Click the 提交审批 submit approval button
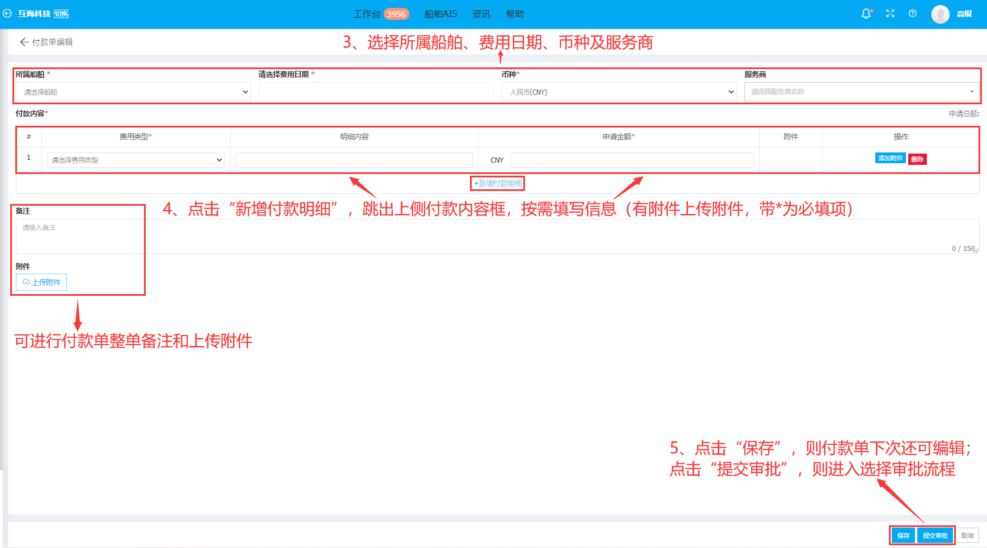The width and height of the screenshot is (987, 548). click(x=935, y=536)
